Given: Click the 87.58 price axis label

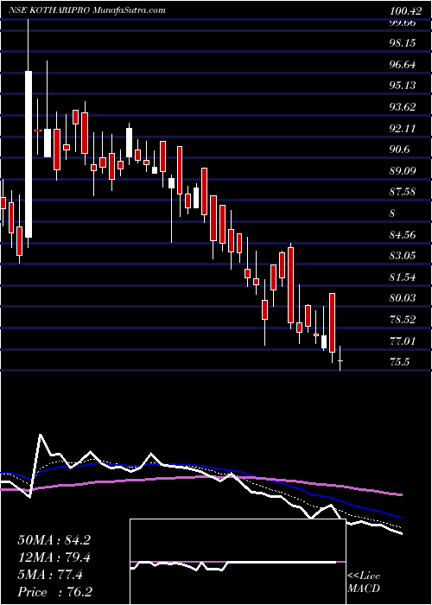Looking at the screenshot, I should 404,192.
